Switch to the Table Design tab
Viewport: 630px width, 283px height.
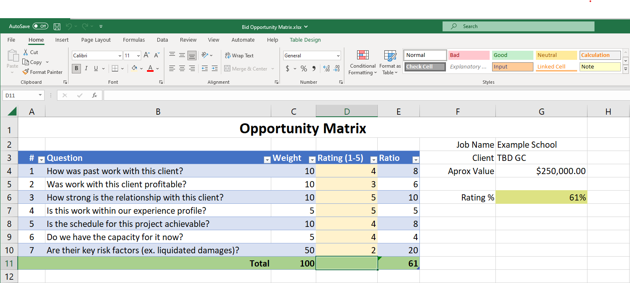(x=306, y=40)
